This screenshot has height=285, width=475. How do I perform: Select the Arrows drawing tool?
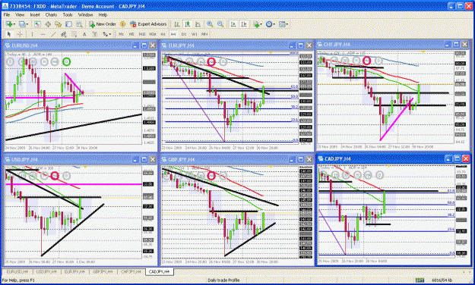click(x=105, y=34)
